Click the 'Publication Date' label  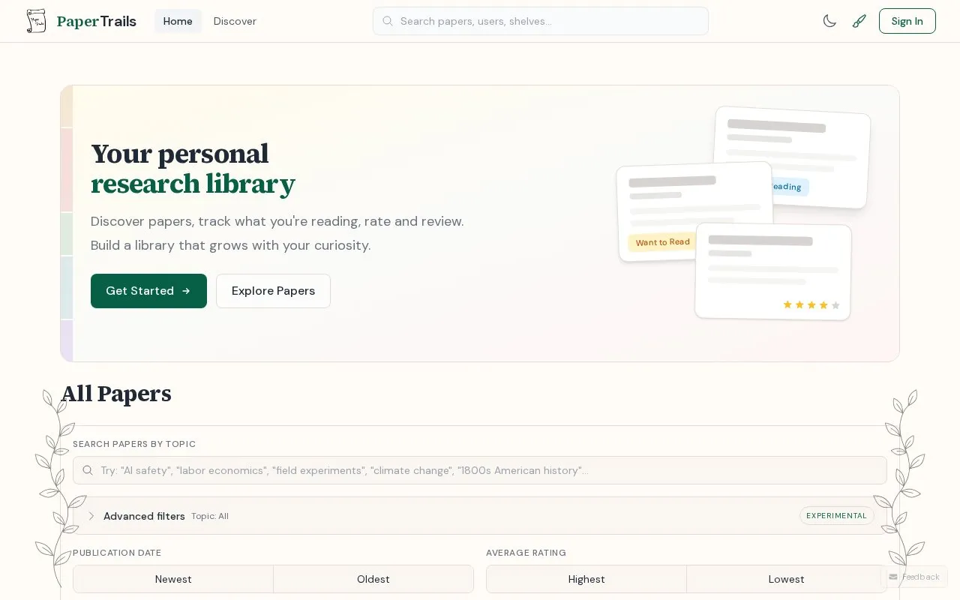click(117, 553)
